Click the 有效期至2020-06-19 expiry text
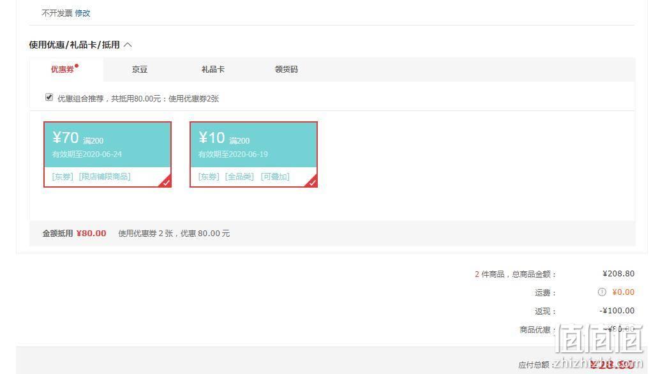Image resolution: width=649 pixels, height=374 pixels. tap(233, 154)
